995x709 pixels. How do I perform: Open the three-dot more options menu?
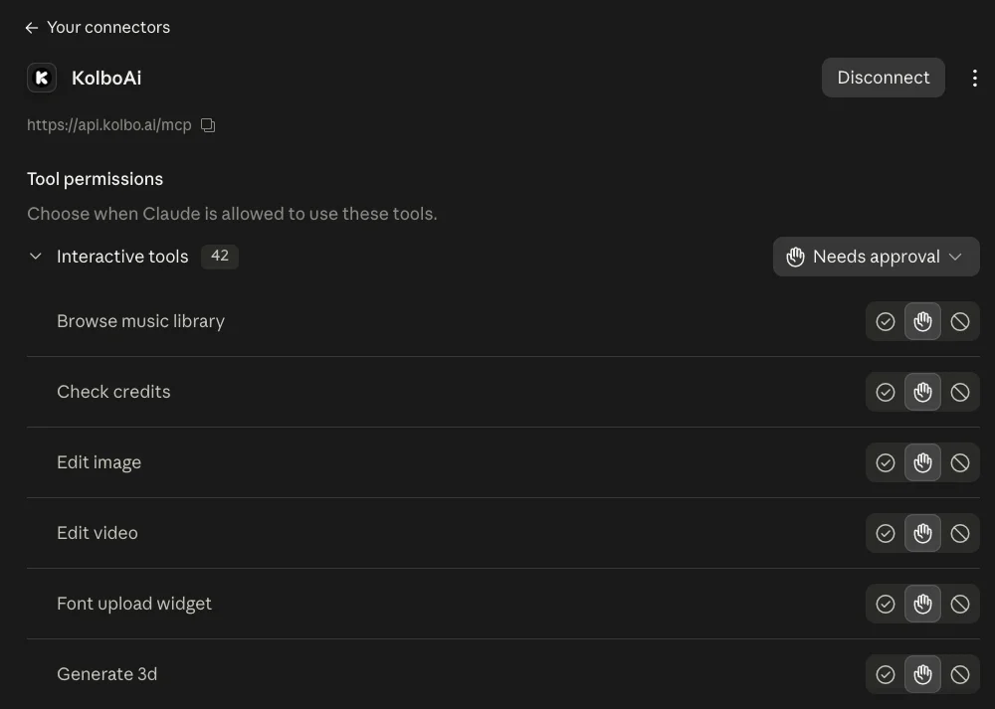tap(975, 78)
